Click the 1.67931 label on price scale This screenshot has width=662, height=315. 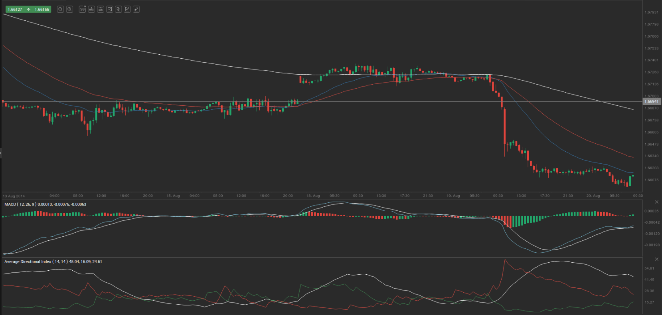[651, 12]
